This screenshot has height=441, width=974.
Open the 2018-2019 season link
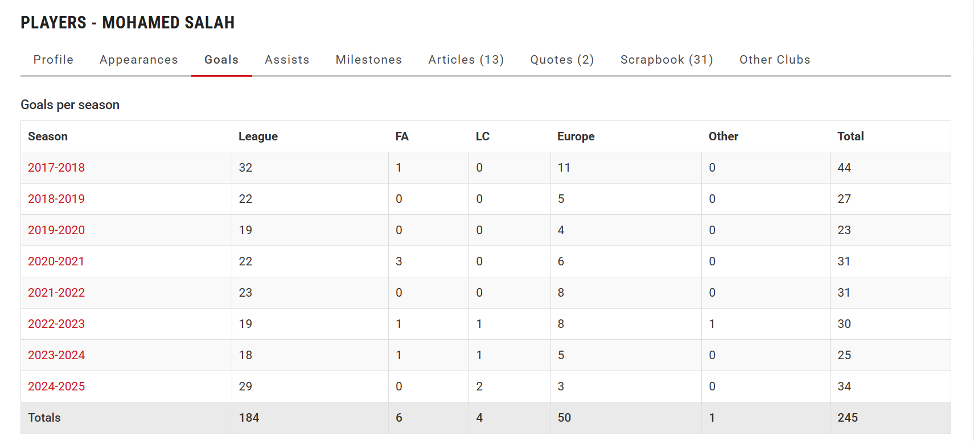coord(56,199)
